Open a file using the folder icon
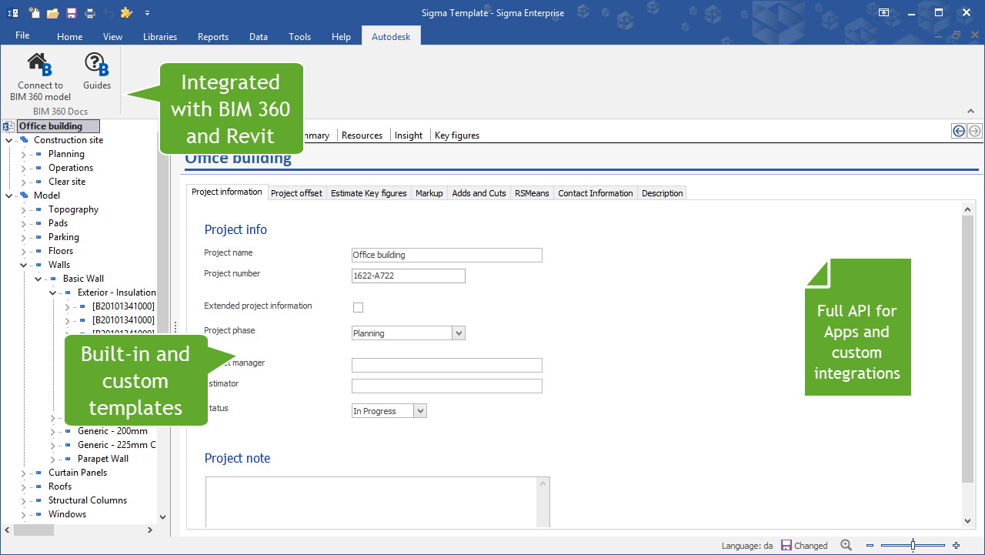The image size is (985, 555). point(53,13)
